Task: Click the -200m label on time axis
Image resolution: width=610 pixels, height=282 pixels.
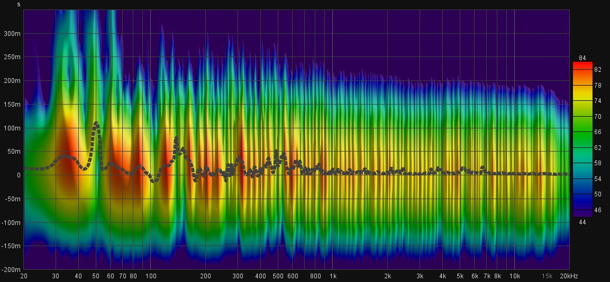Action: pyautogui.click(x=11, y=270)
